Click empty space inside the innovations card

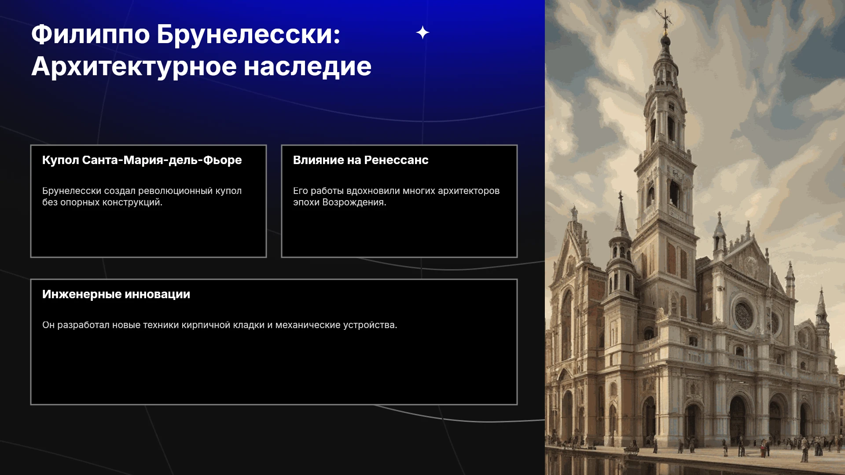(274, 369)
